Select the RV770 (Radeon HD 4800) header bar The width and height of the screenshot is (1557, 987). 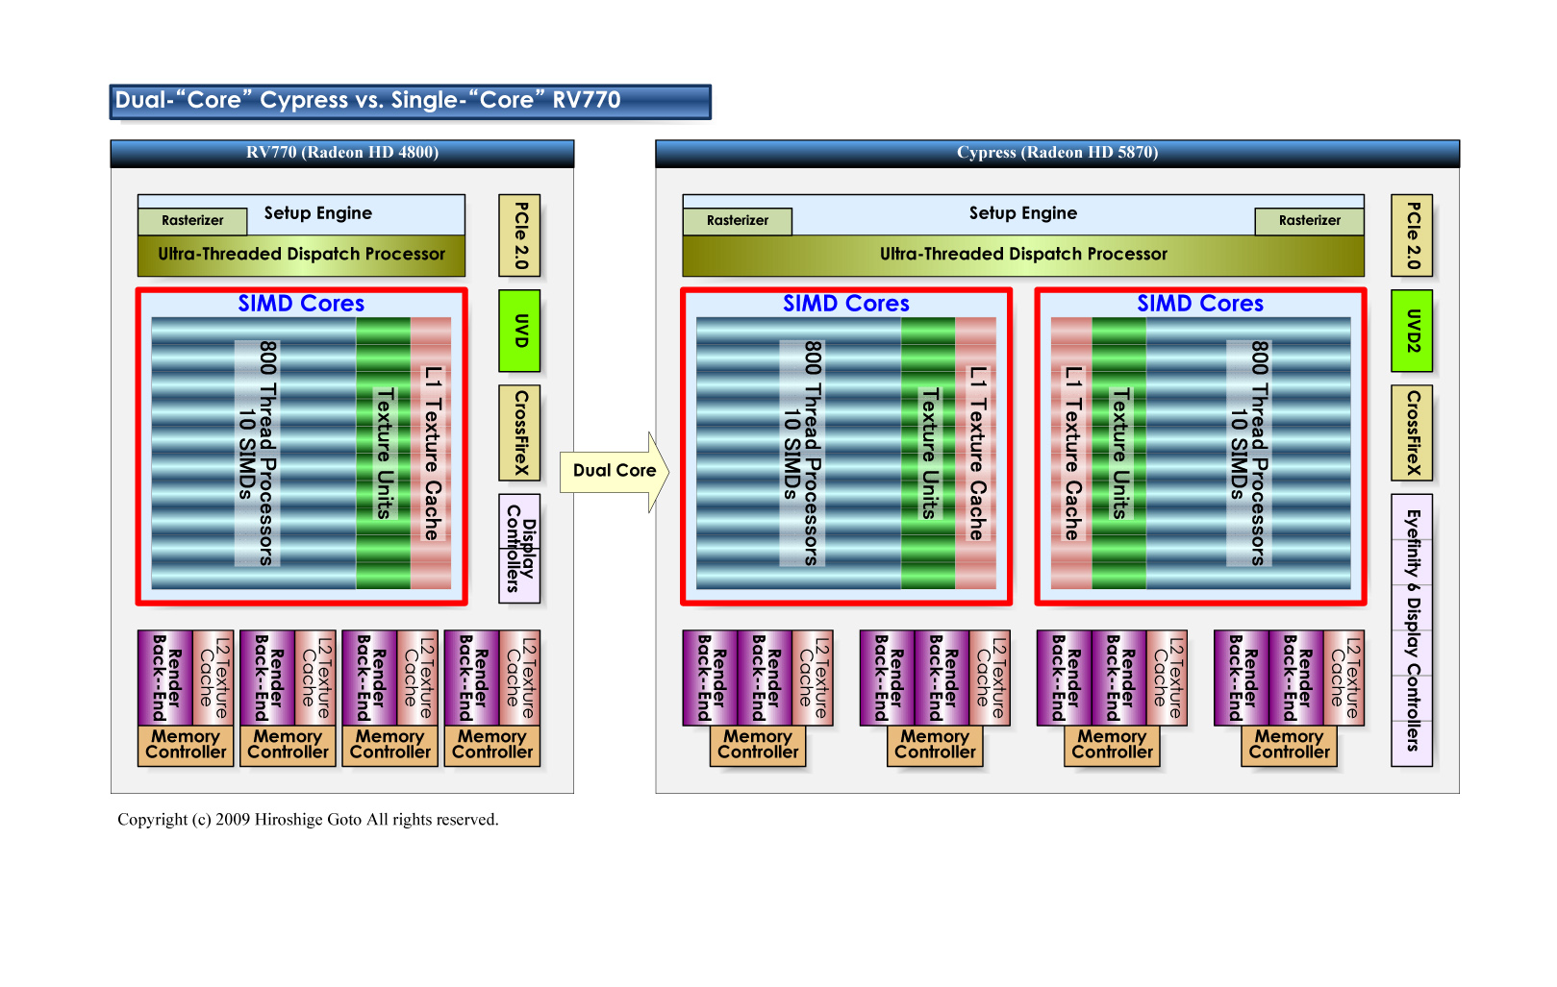[x=342, y=153]
